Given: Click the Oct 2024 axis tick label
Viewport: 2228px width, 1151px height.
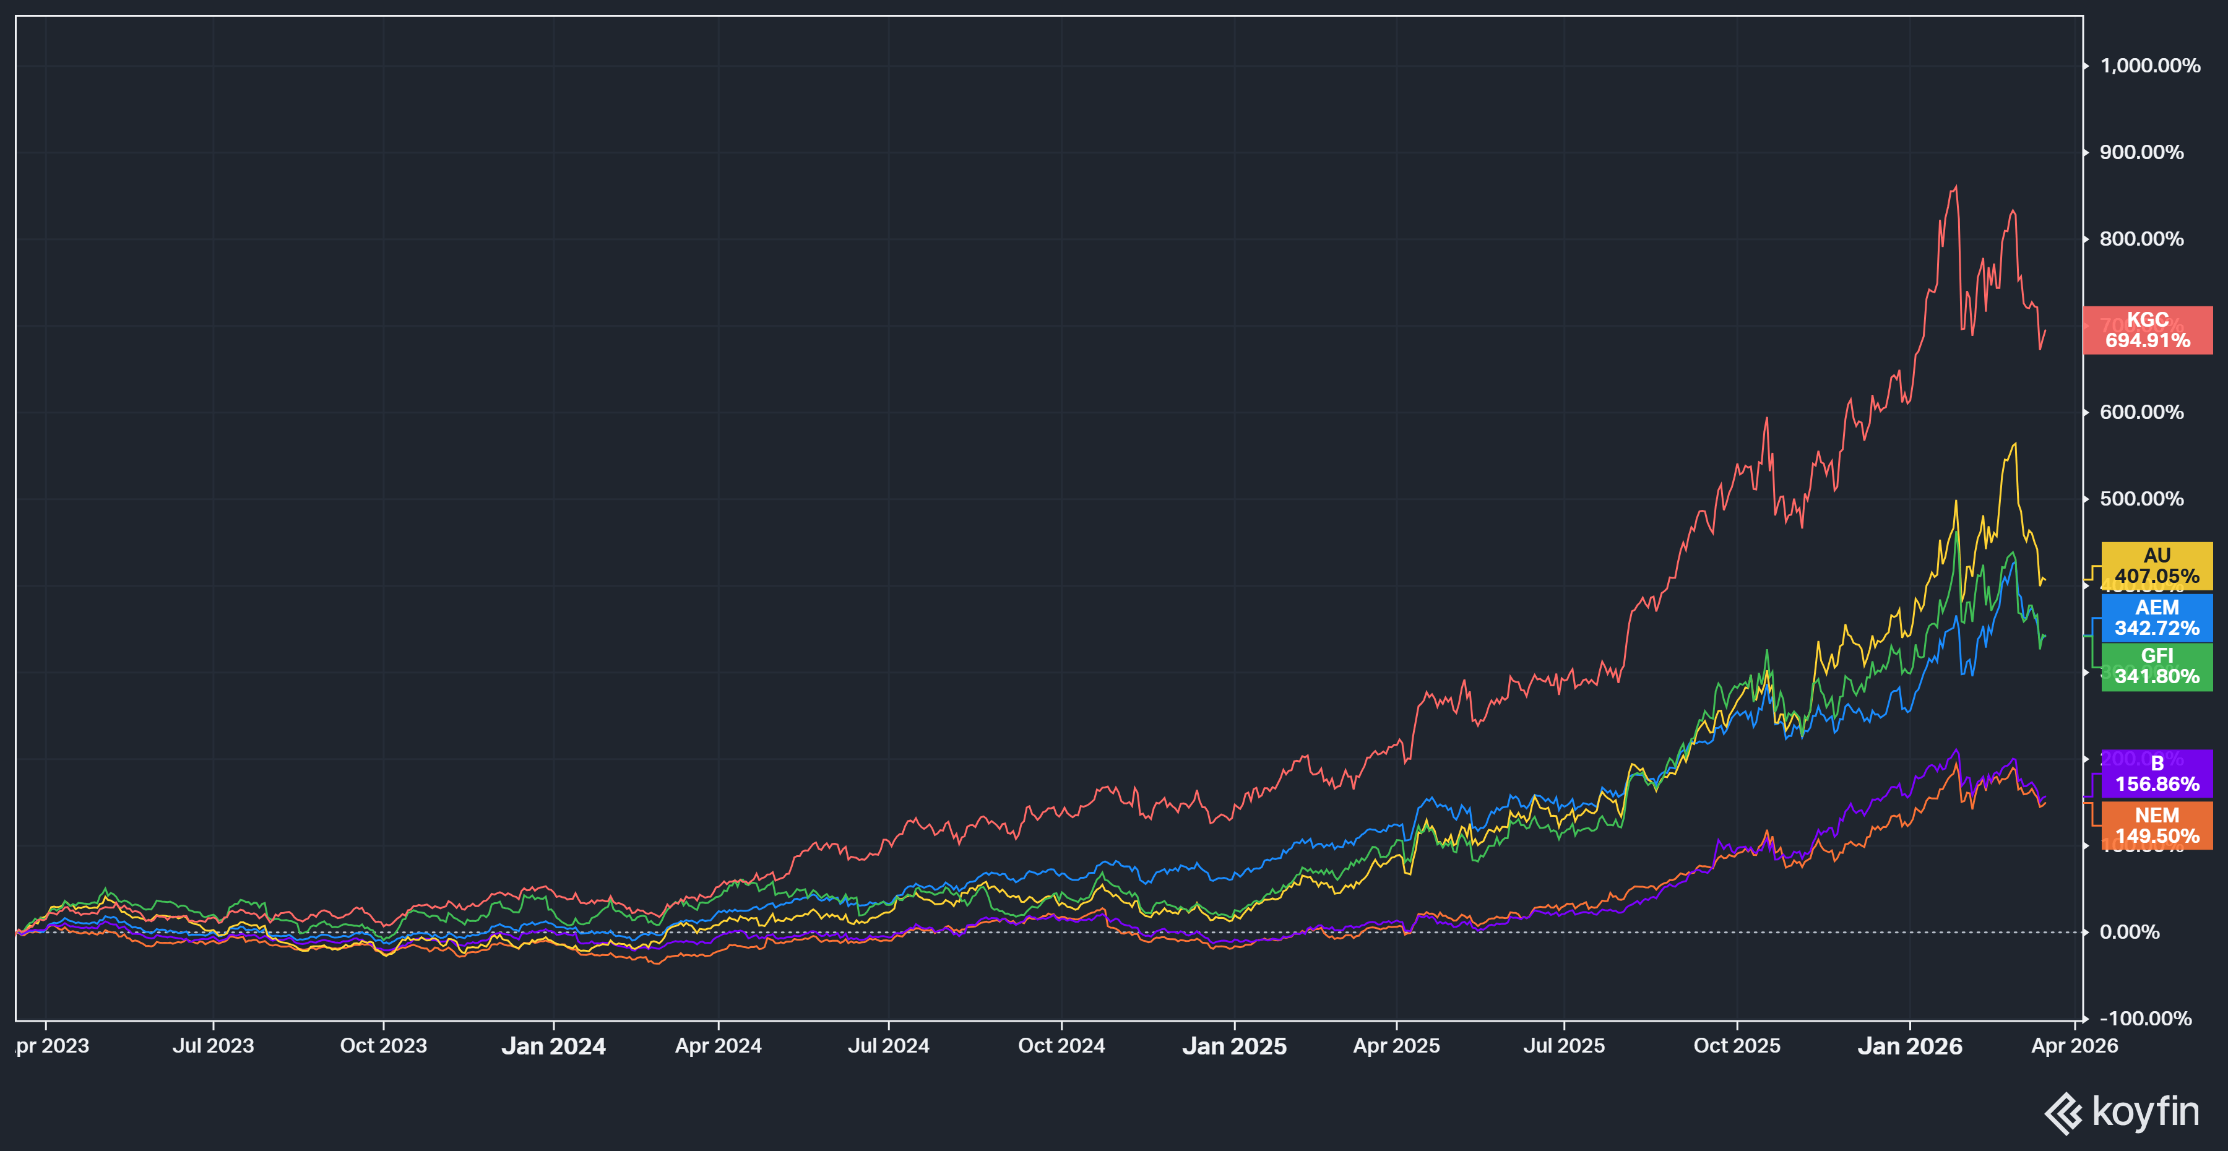Looking at the screenshot, I should (1061, 1046).
